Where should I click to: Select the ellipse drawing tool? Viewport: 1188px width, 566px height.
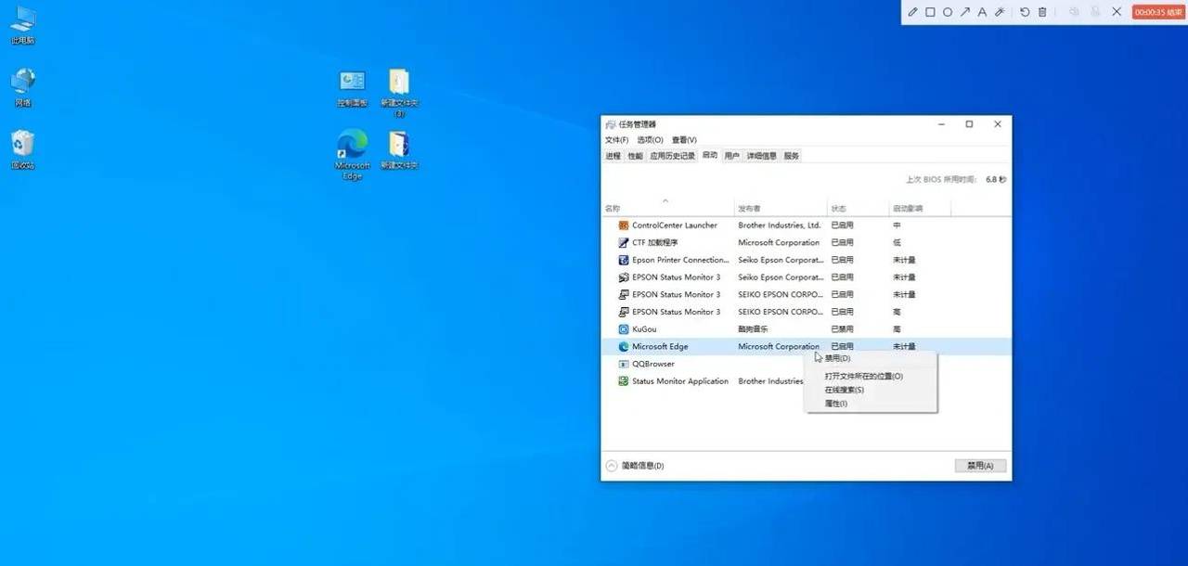[948, 12]
